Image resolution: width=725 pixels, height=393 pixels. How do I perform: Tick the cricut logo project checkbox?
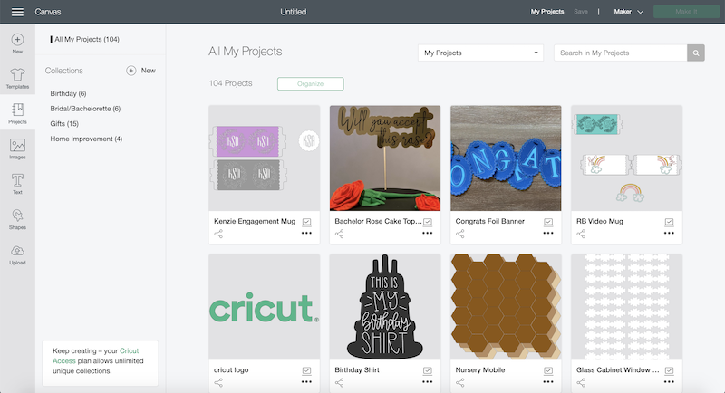pos(306,371)
